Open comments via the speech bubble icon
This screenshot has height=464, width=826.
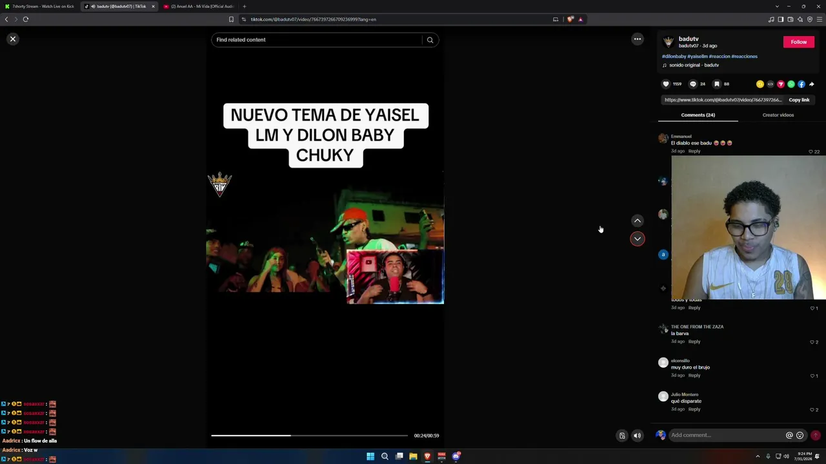(693, 84)
